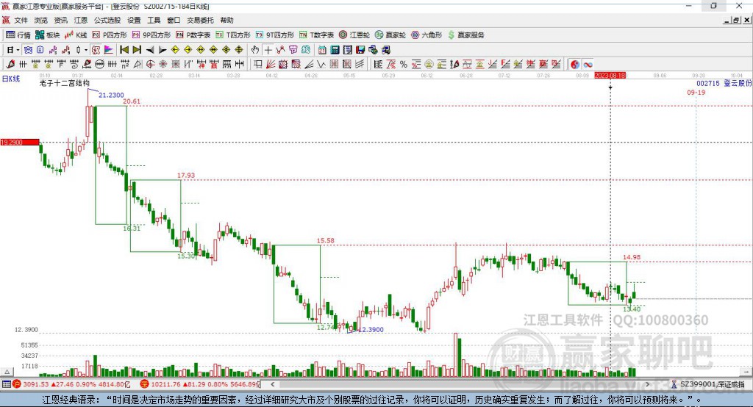Select the crosshair cursor tool

268,50
